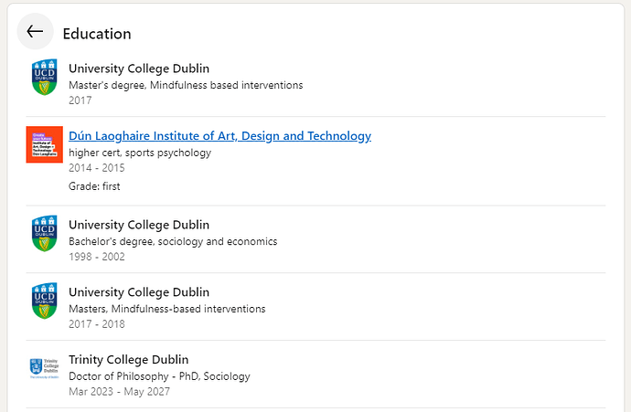Click University College Dublin above the Bachelor's degree
The width and height of the screenshot is (631, 412).
pos(139,225)
